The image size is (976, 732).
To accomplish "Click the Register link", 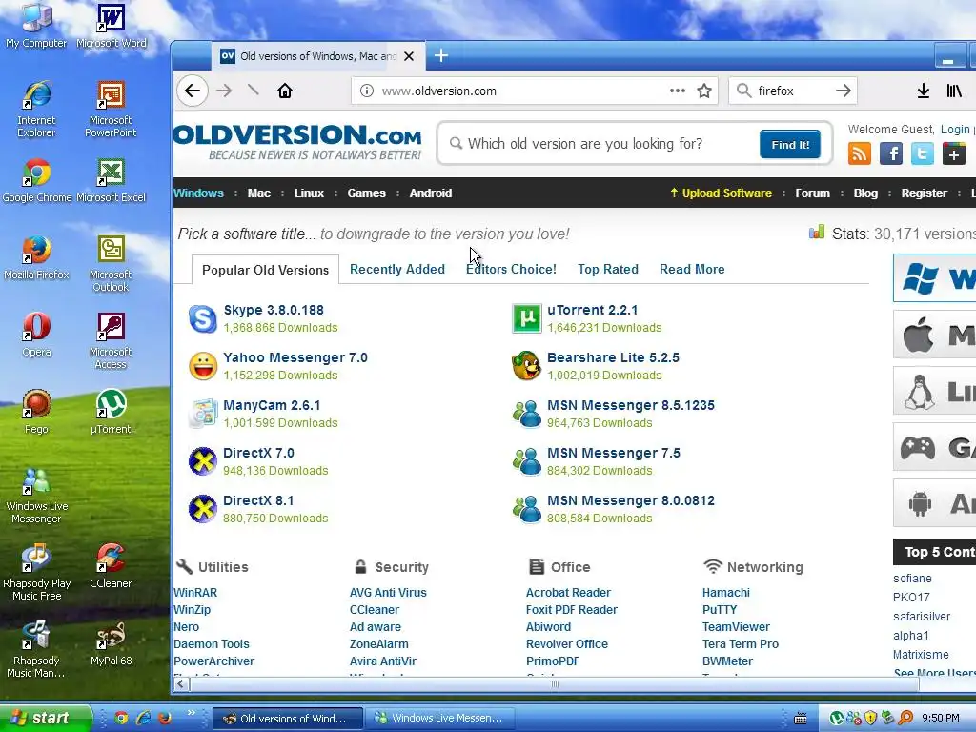I will 925,193.
